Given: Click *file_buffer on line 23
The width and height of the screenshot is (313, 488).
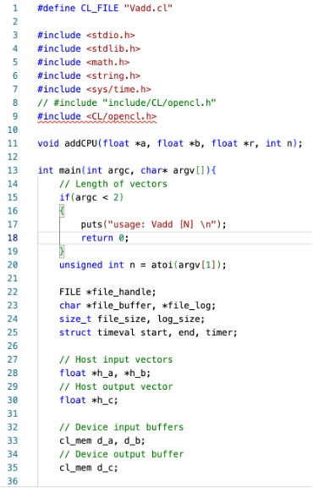Looking at the screenshot, I should point(118,306).
